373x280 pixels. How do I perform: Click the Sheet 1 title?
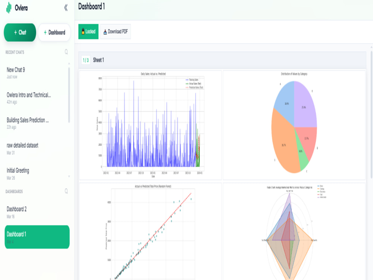point(98,60)
